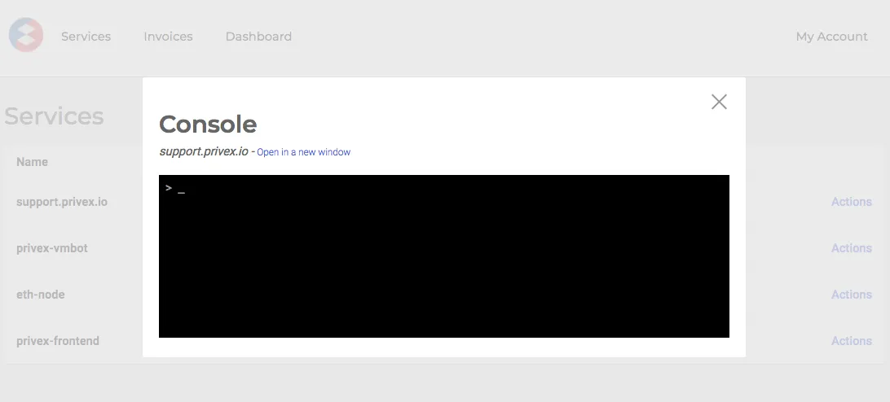Viewport: 890px width, 402px height.
Task: Click the round site logo in the header
Action: (26, 35)
